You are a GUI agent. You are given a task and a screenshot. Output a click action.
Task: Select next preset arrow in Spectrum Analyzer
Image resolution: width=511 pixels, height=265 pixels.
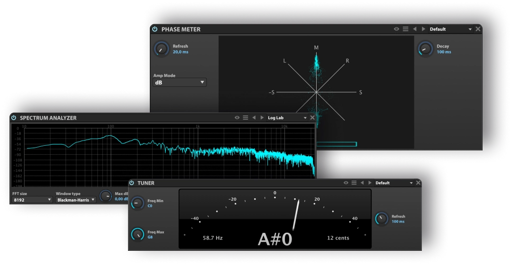point(262,118)
